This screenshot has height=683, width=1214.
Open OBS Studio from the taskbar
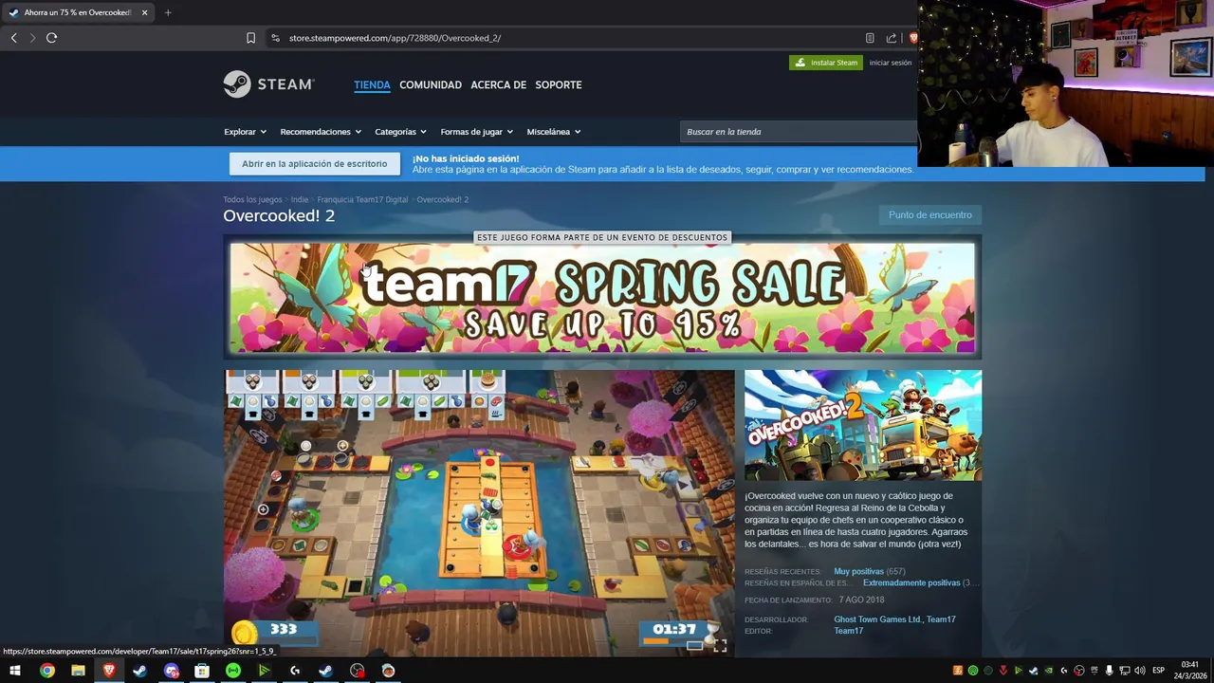click(357, 671)
